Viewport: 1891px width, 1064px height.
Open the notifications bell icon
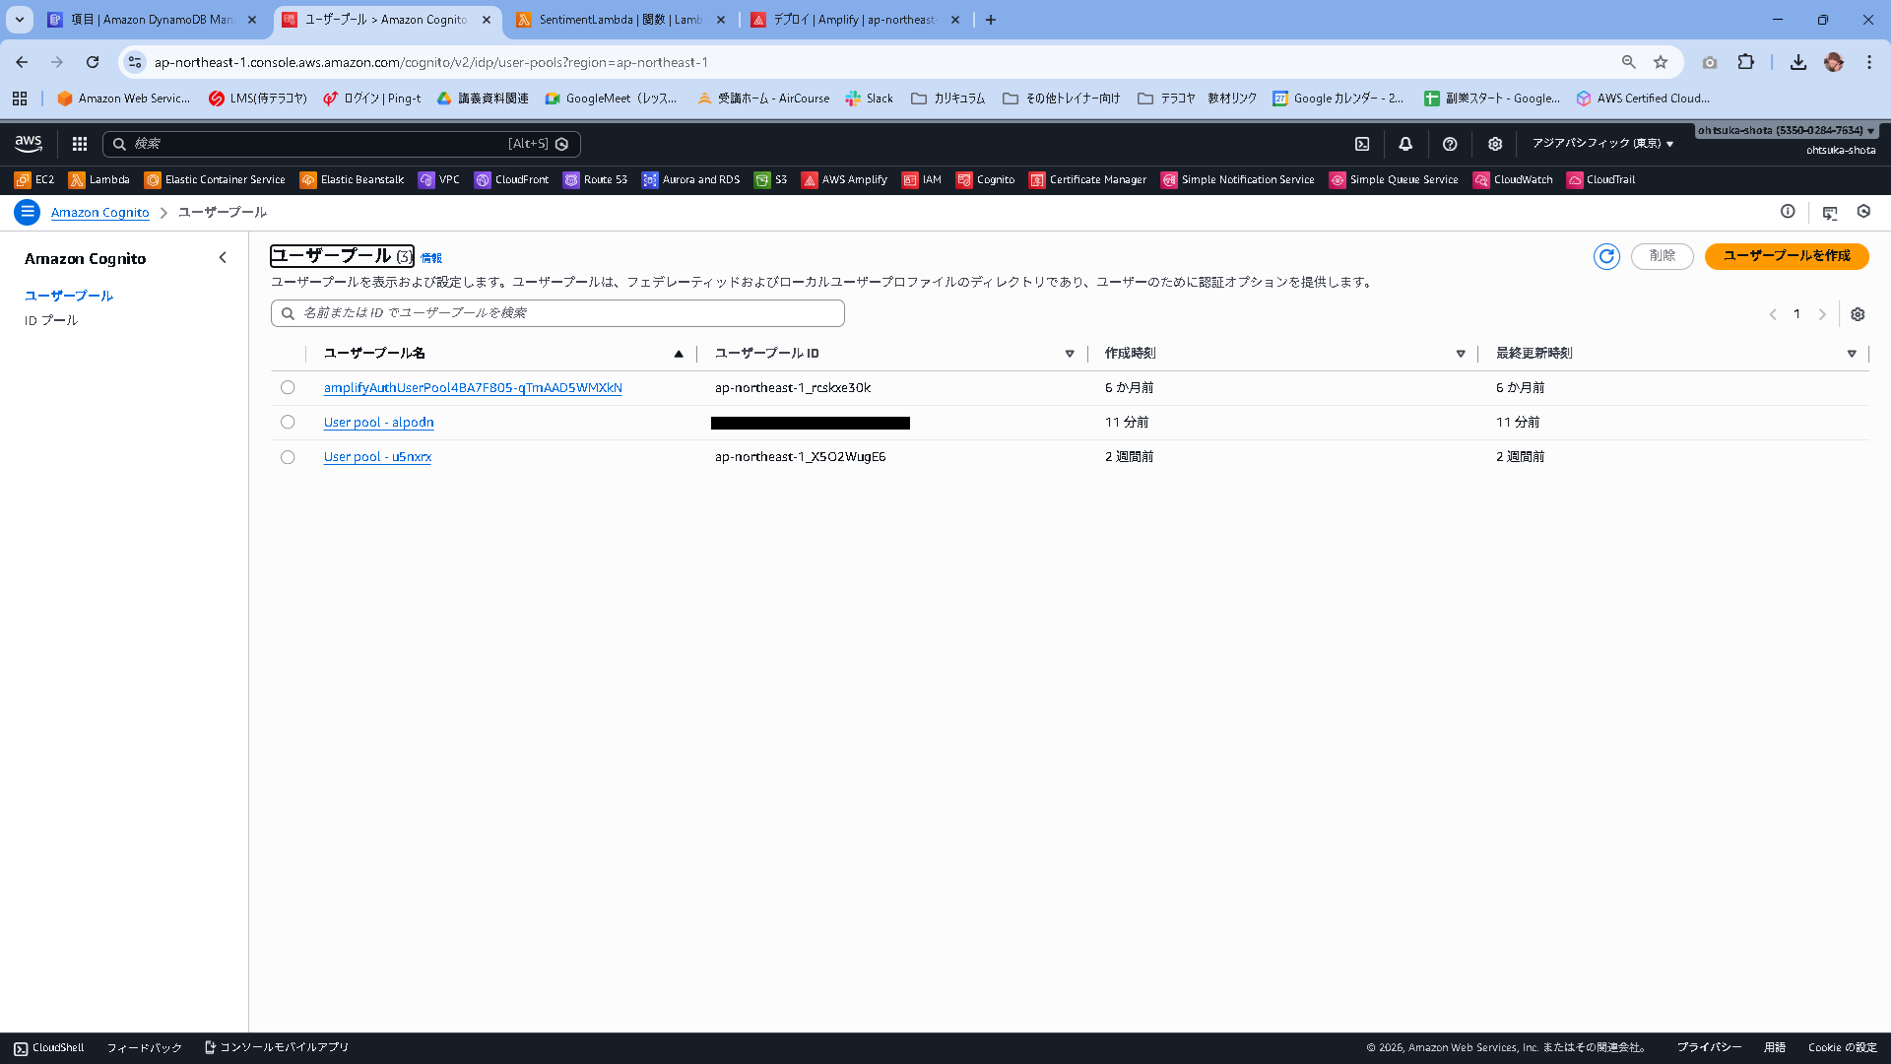[1405, 144]
